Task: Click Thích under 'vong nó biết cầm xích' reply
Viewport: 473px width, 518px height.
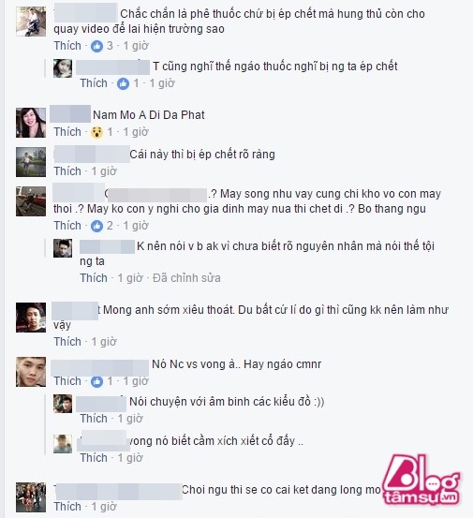Action: (94, 458)
